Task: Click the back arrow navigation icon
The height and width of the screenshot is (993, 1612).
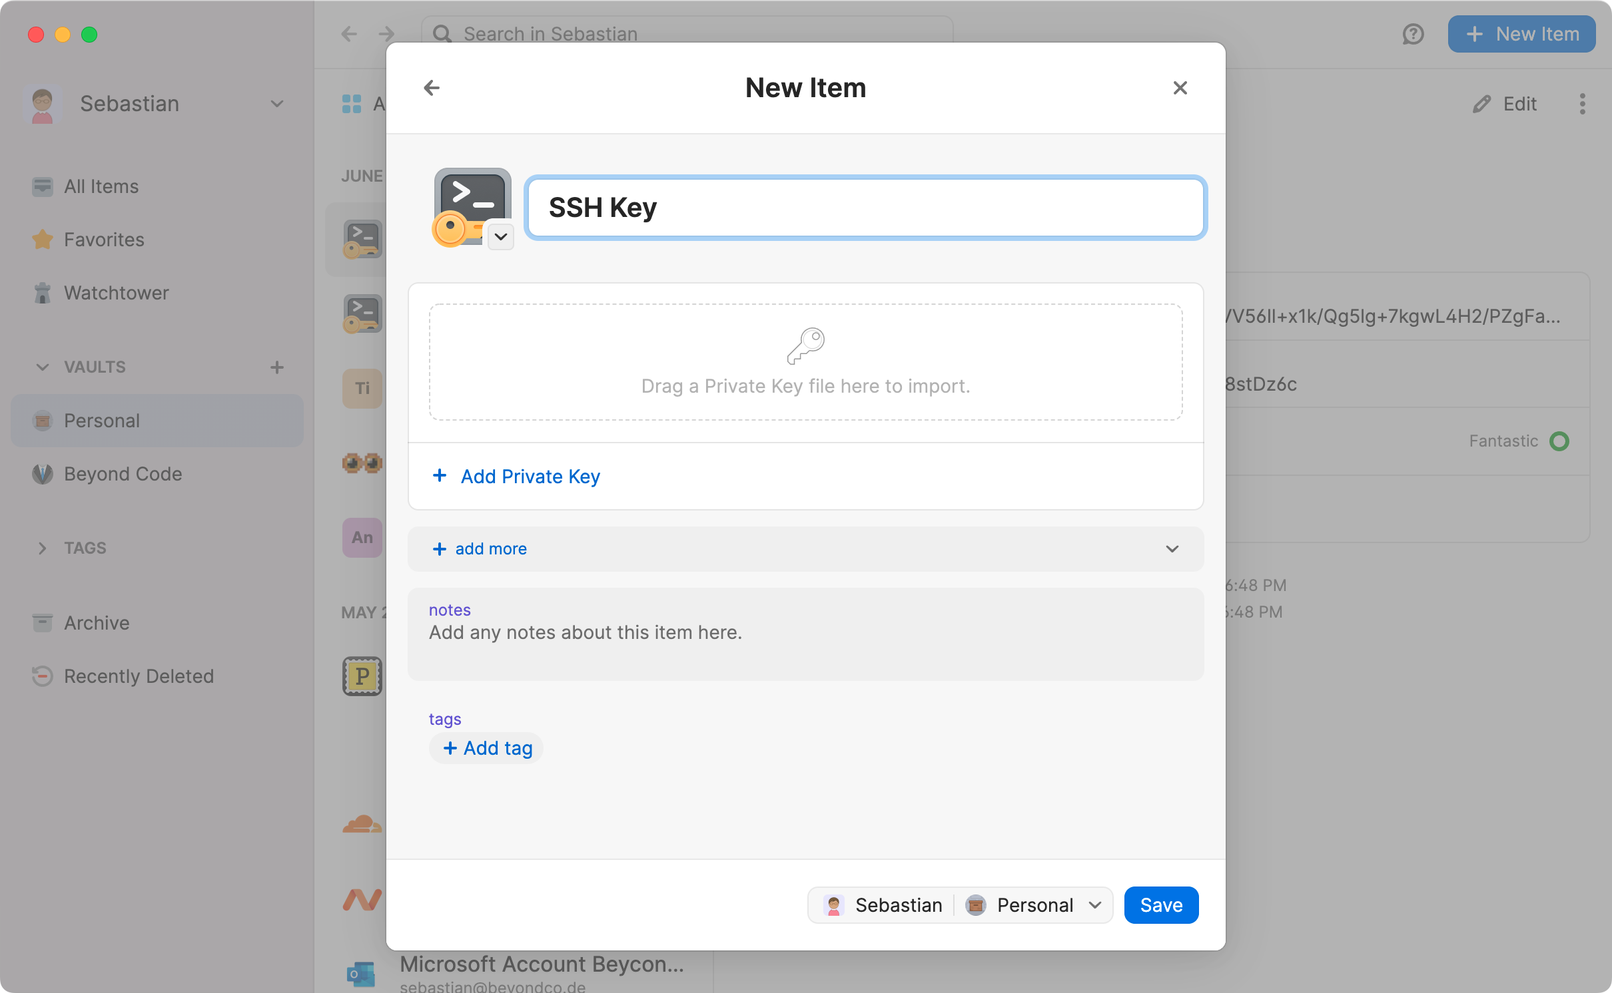Action: click(x=432, y=87)
